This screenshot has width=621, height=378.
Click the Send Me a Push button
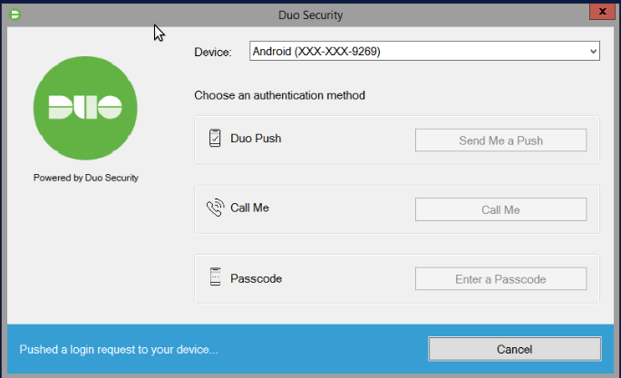501,141
